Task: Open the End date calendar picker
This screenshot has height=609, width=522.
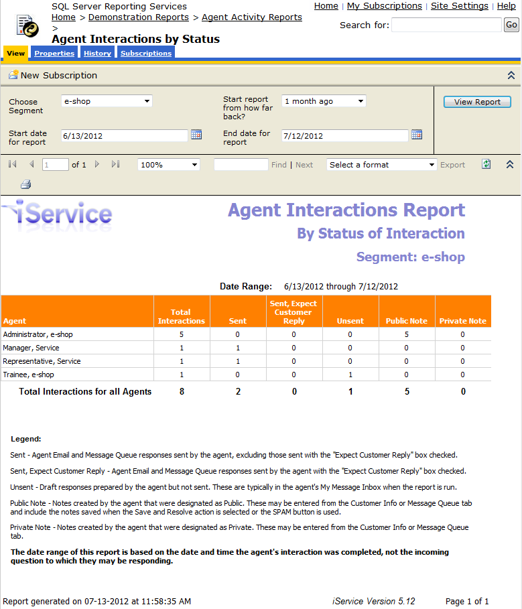Action: (417, 135)
